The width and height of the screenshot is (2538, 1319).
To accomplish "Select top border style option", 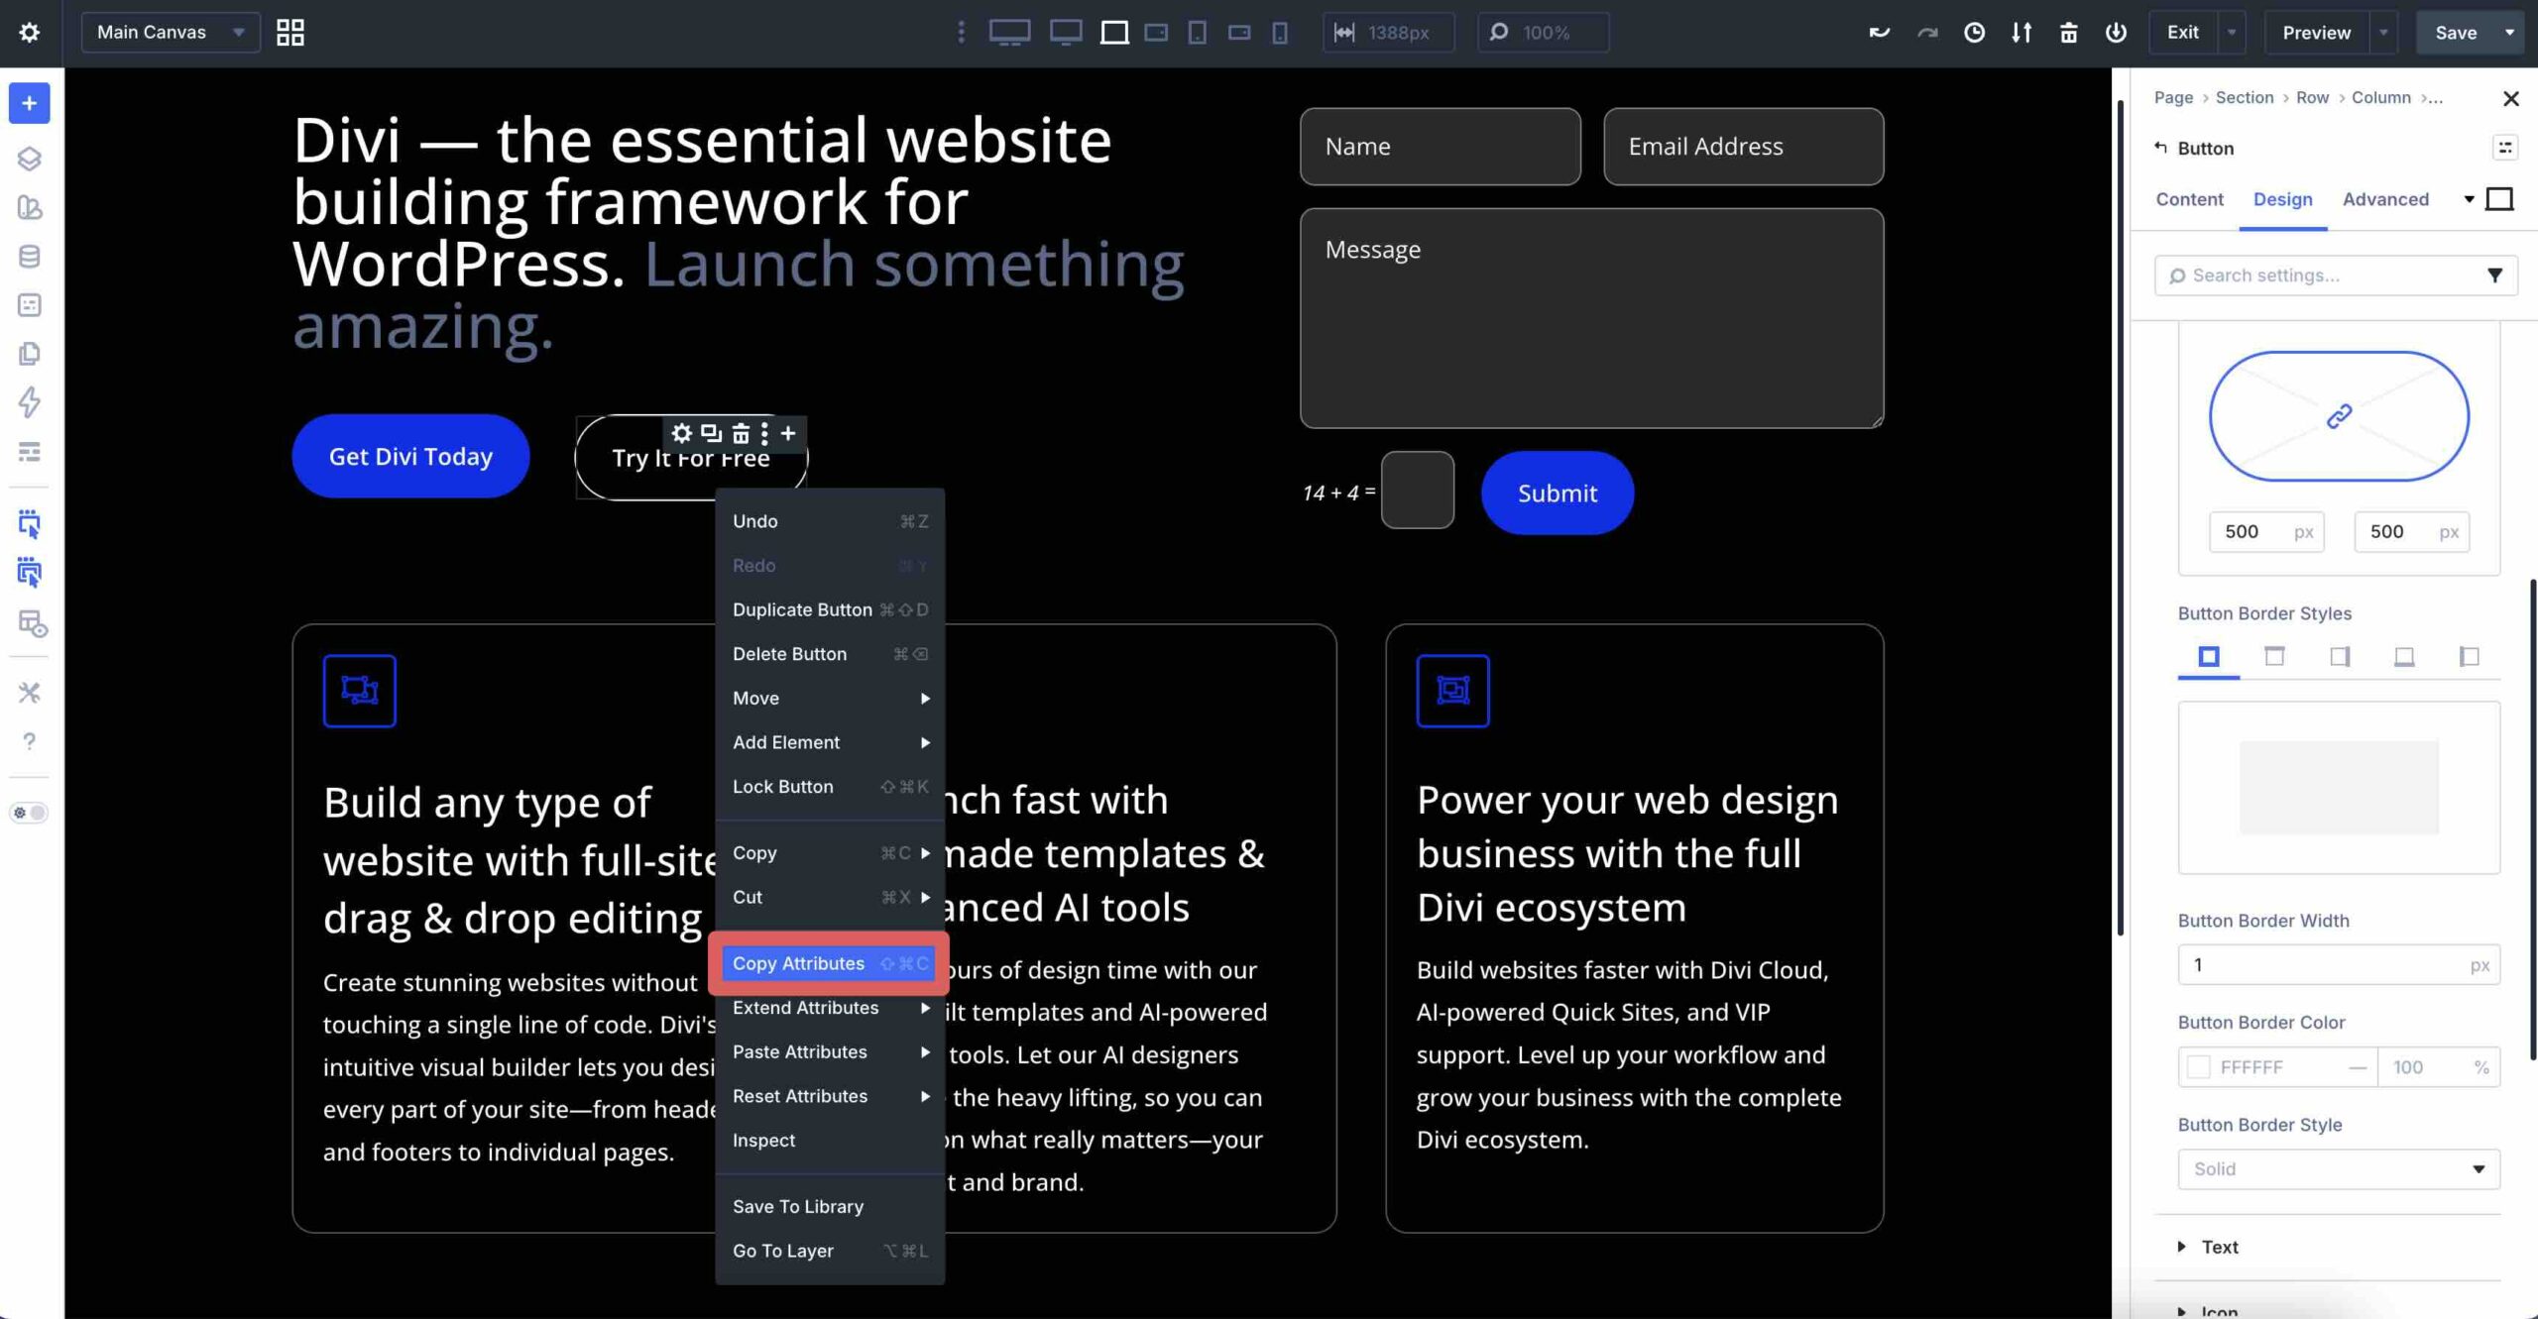I will 2274,657.
